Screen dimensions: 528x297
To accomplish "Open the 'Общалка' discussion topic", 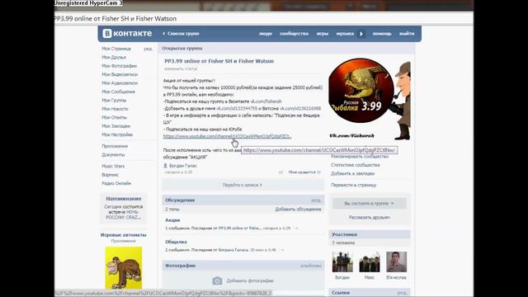I will point(176,242).
